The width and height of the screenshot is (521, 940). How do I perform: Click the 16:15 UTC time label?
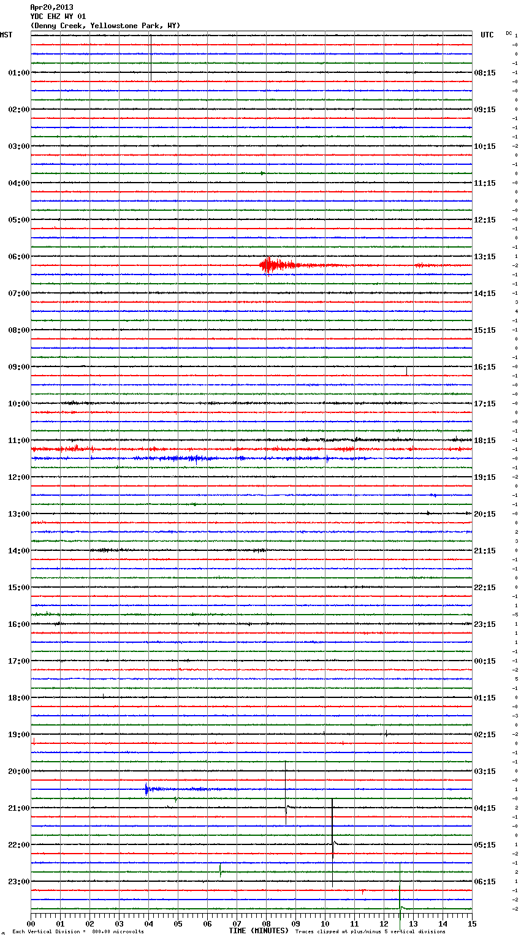pyautogui.click(x=485, y=367)
